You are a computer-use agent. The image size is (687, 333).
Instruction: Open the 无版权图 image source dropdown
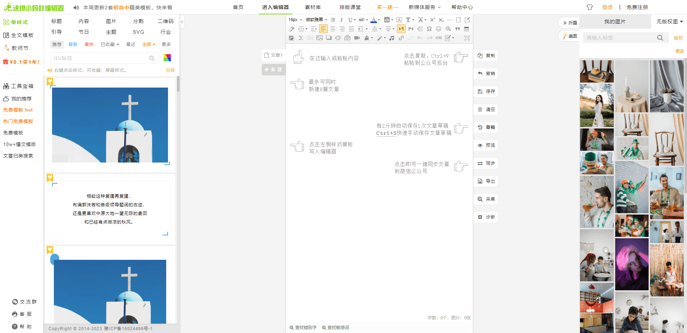(669, 22)
